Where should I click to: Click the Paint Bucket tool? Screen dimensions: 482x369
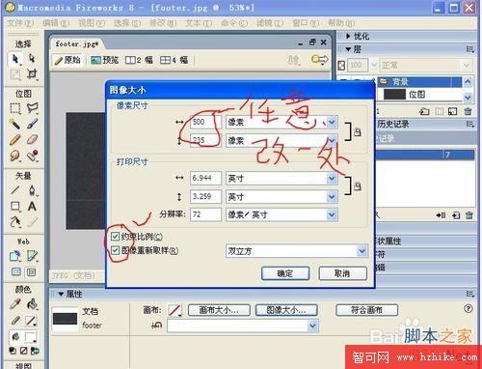coord(32,303)
